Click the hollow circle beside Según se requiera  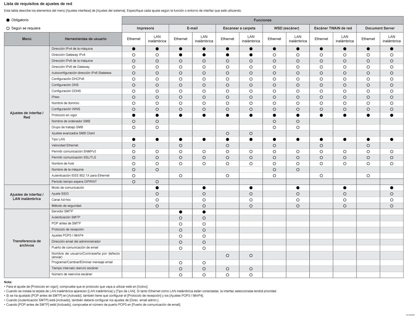point(8,28)
